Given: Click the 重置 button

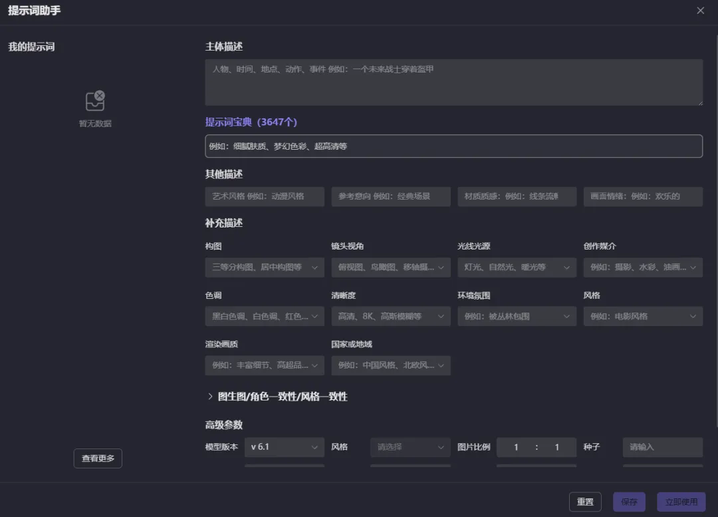Looking at the screenshot, I should click(x=585, y=502).
